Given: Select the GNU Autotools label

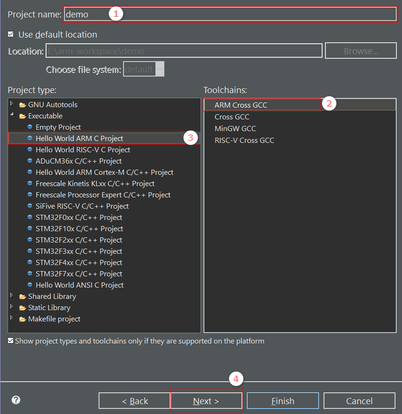Looking at the screenshot, I should pyautogui.click(x=53, y=105).
